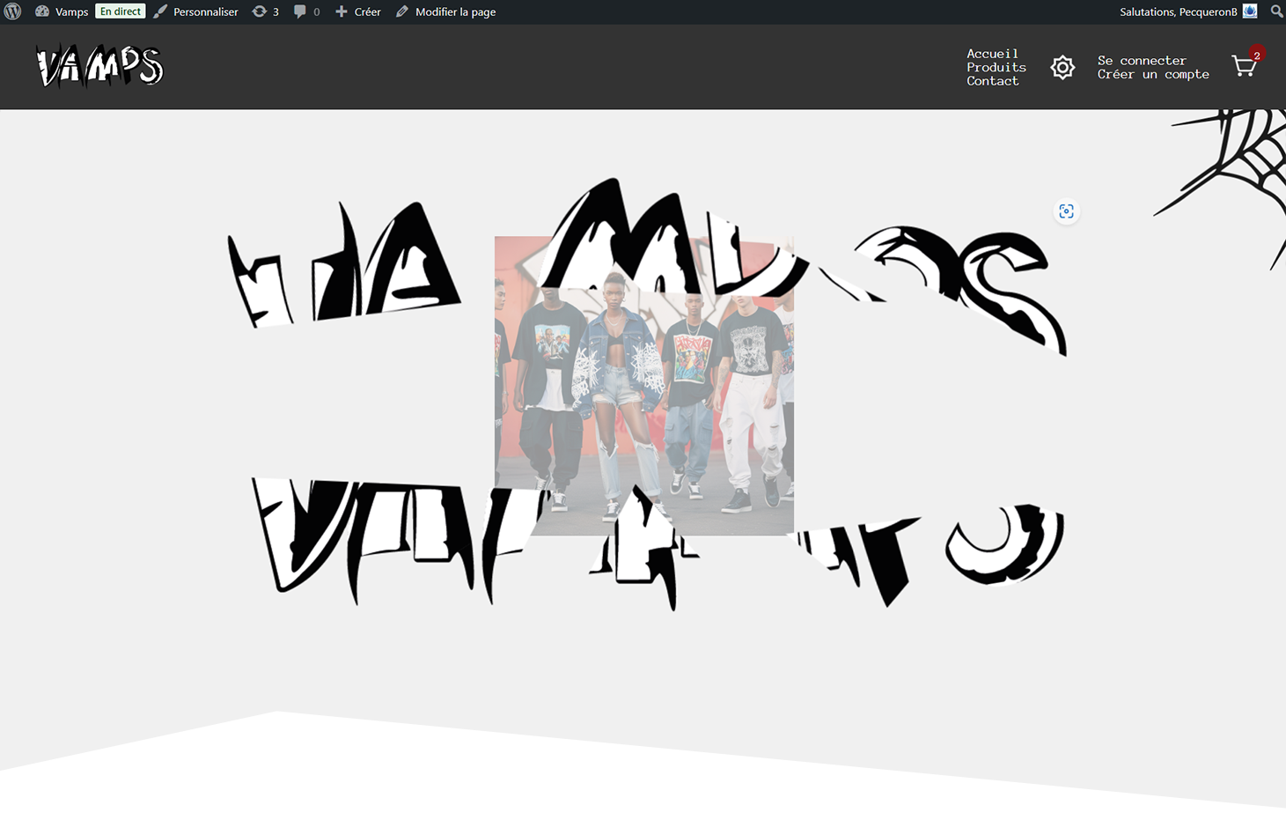
Task: Open the shopping cart icon
Action: 1244,67
